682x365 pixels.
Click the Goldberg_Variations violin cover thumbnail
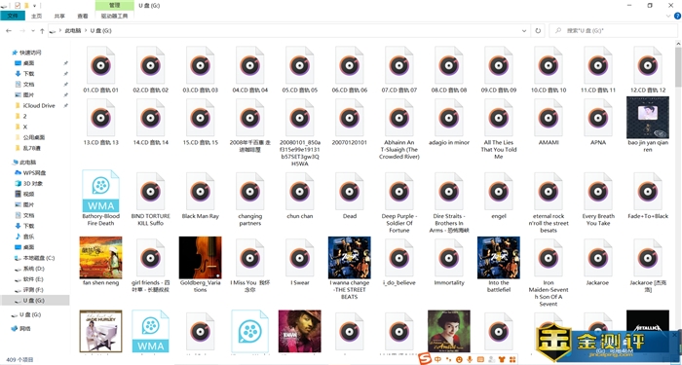point(200,257)
